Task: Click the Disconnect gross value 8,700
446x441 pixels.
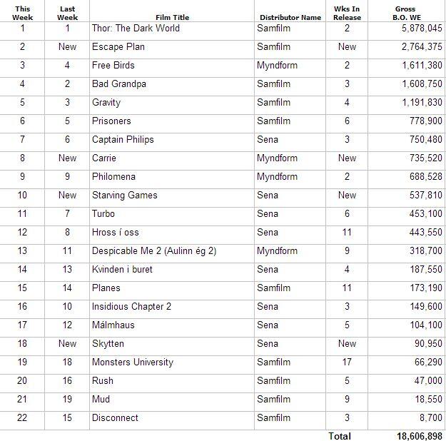Action: (430, 418)
